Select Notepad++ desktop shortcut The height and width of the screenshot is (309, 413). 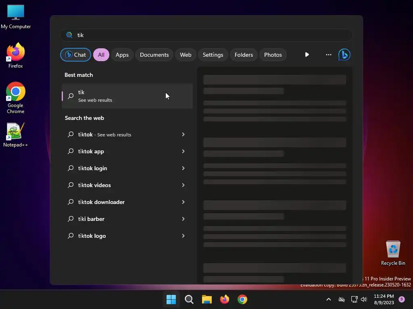(15, 135)
